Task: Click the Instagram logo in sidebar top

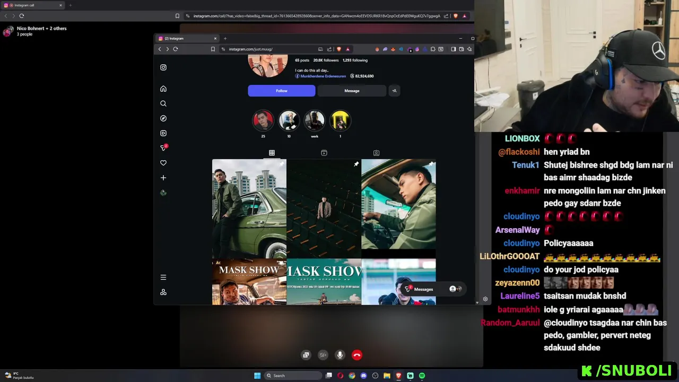Action: pos(163,67)
